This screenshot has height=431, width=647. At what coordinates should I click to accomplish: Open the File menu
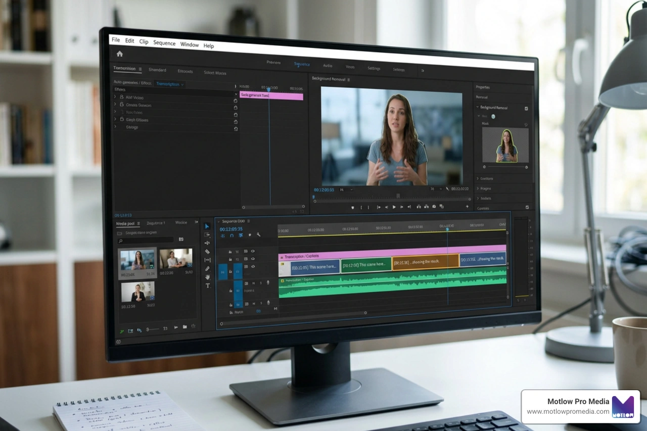pyautogui.click(x=116, y=40)
